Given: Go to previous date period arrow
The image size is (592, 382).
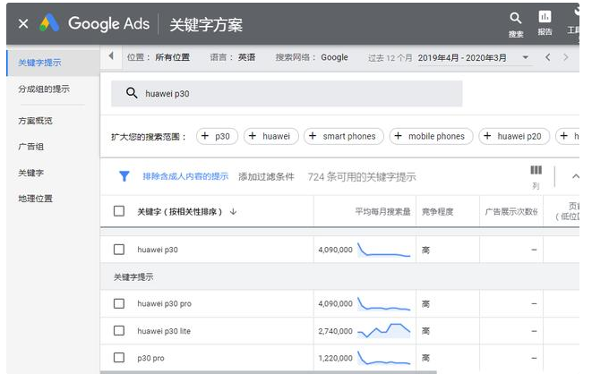Looking at the screenshot, I should tap(548, 57).
